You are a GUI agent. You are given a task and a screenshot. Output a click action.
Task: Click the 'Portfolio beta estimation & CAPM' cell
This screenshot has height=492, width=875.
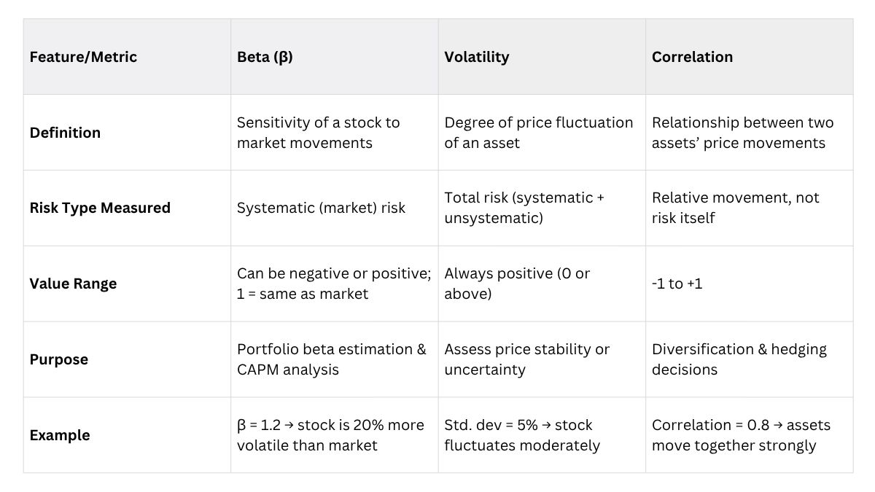331,359
